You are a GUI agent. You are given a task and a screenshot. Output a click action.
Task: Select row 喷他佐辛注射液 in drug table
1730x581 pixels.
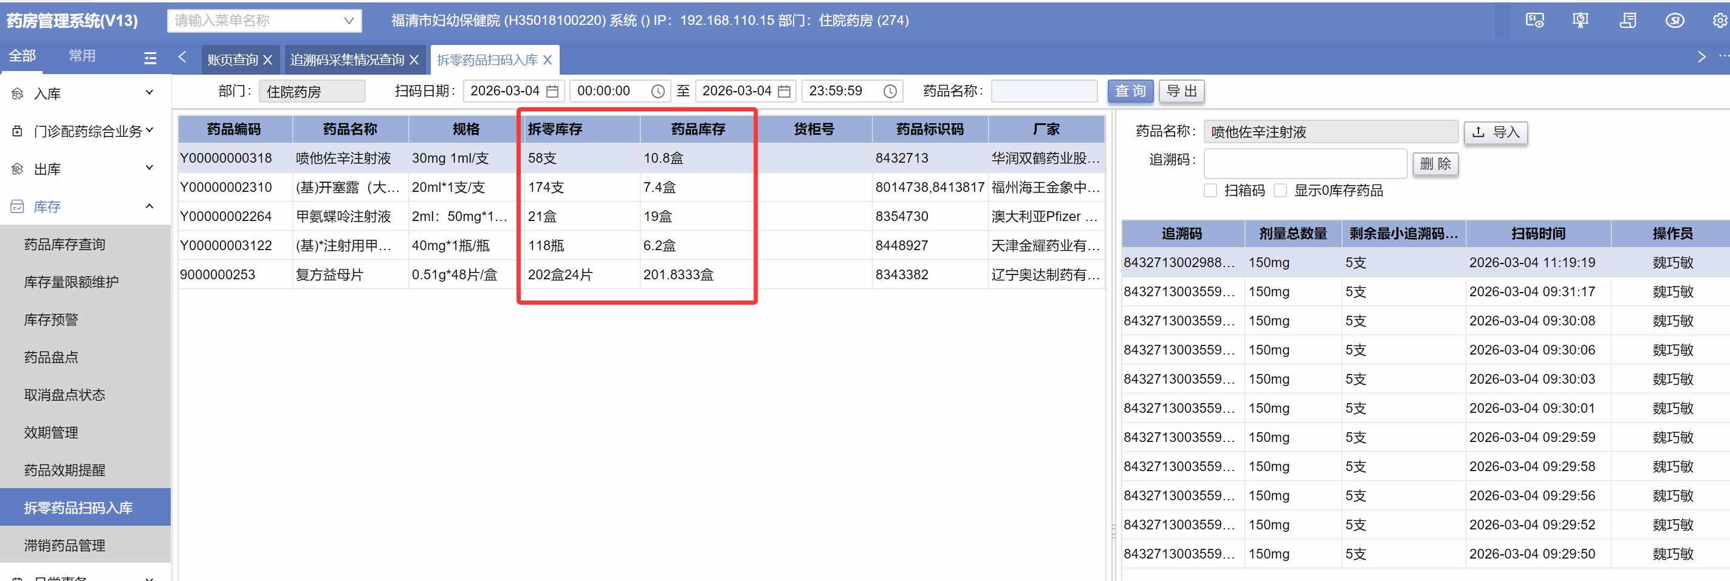(641, 158)
